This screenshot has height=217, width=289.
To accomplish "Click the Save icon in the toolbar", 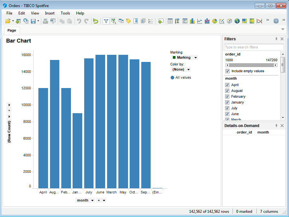I will [x=33, y=21].
